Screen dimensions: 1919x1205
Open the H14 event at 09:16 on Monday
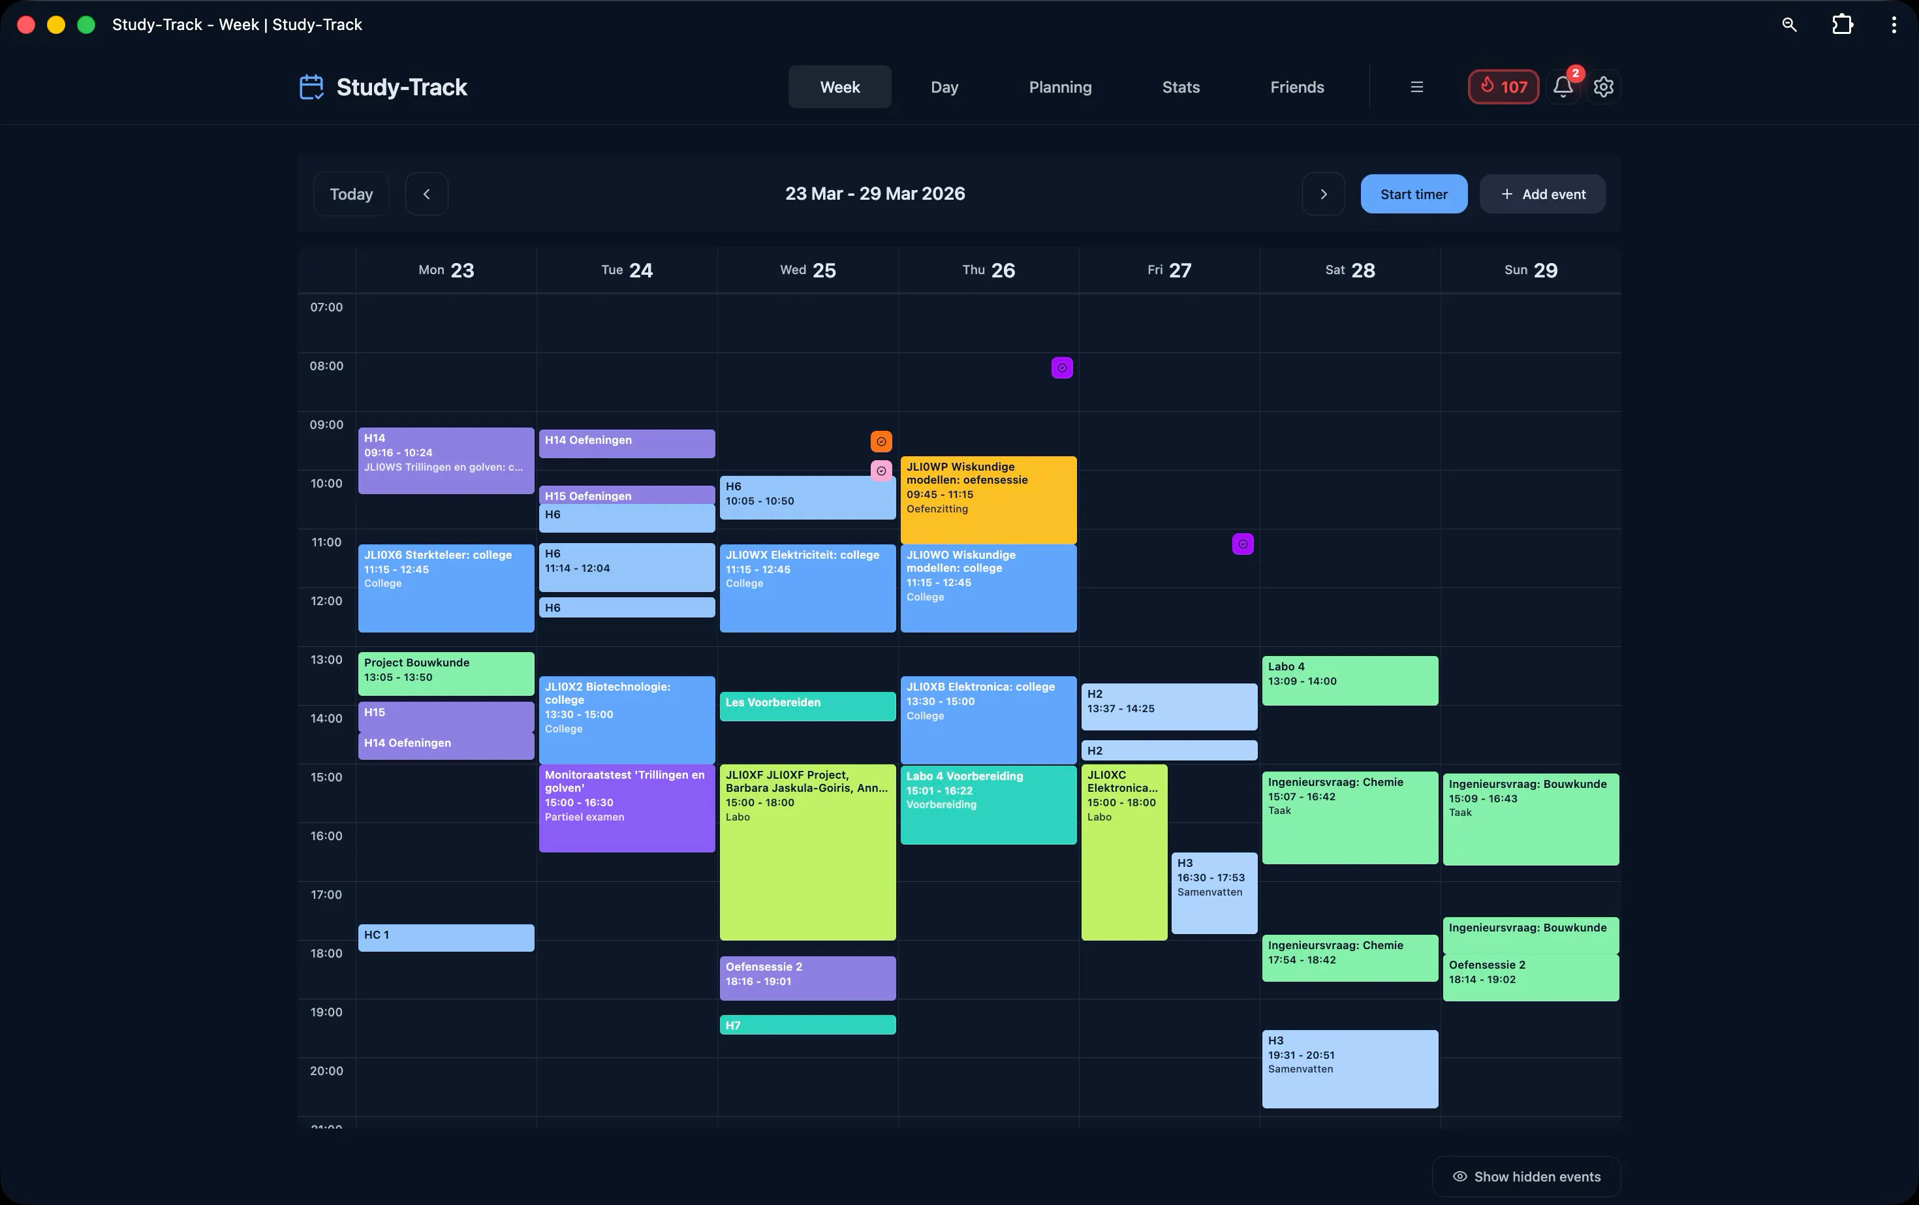446,461
